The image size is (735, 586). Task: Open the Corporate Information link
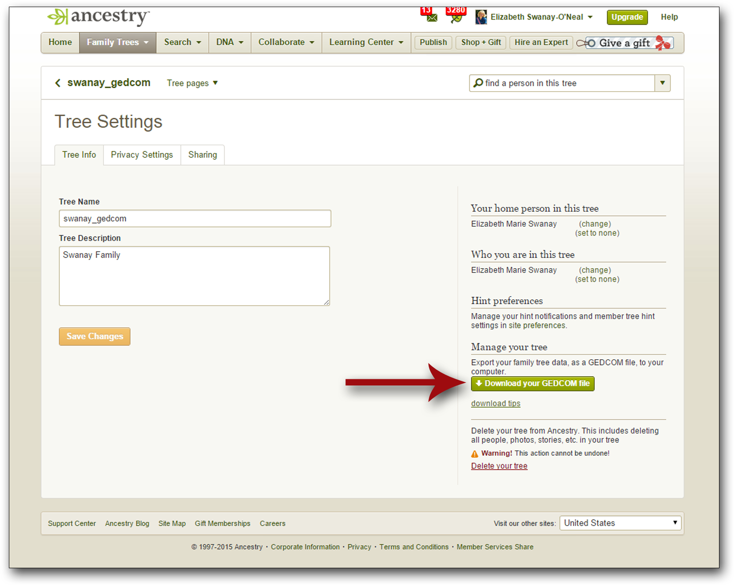pyautogui.click(x=305, y=547)
